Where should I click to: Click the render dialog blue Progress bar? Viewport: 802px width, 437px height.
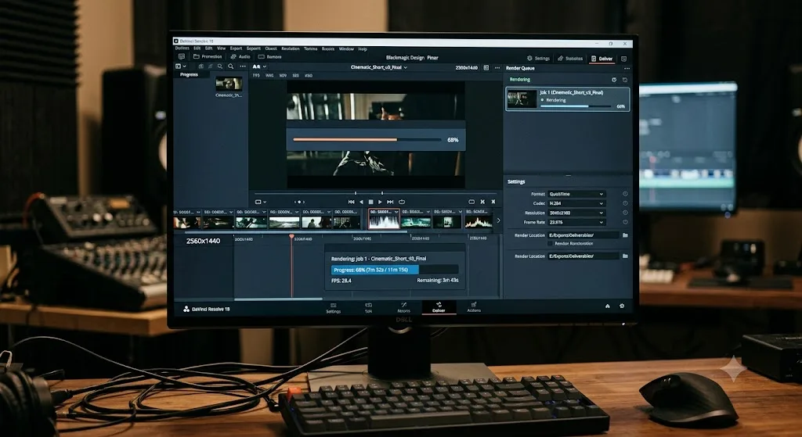pyautogui.click(x=395, y=270)
